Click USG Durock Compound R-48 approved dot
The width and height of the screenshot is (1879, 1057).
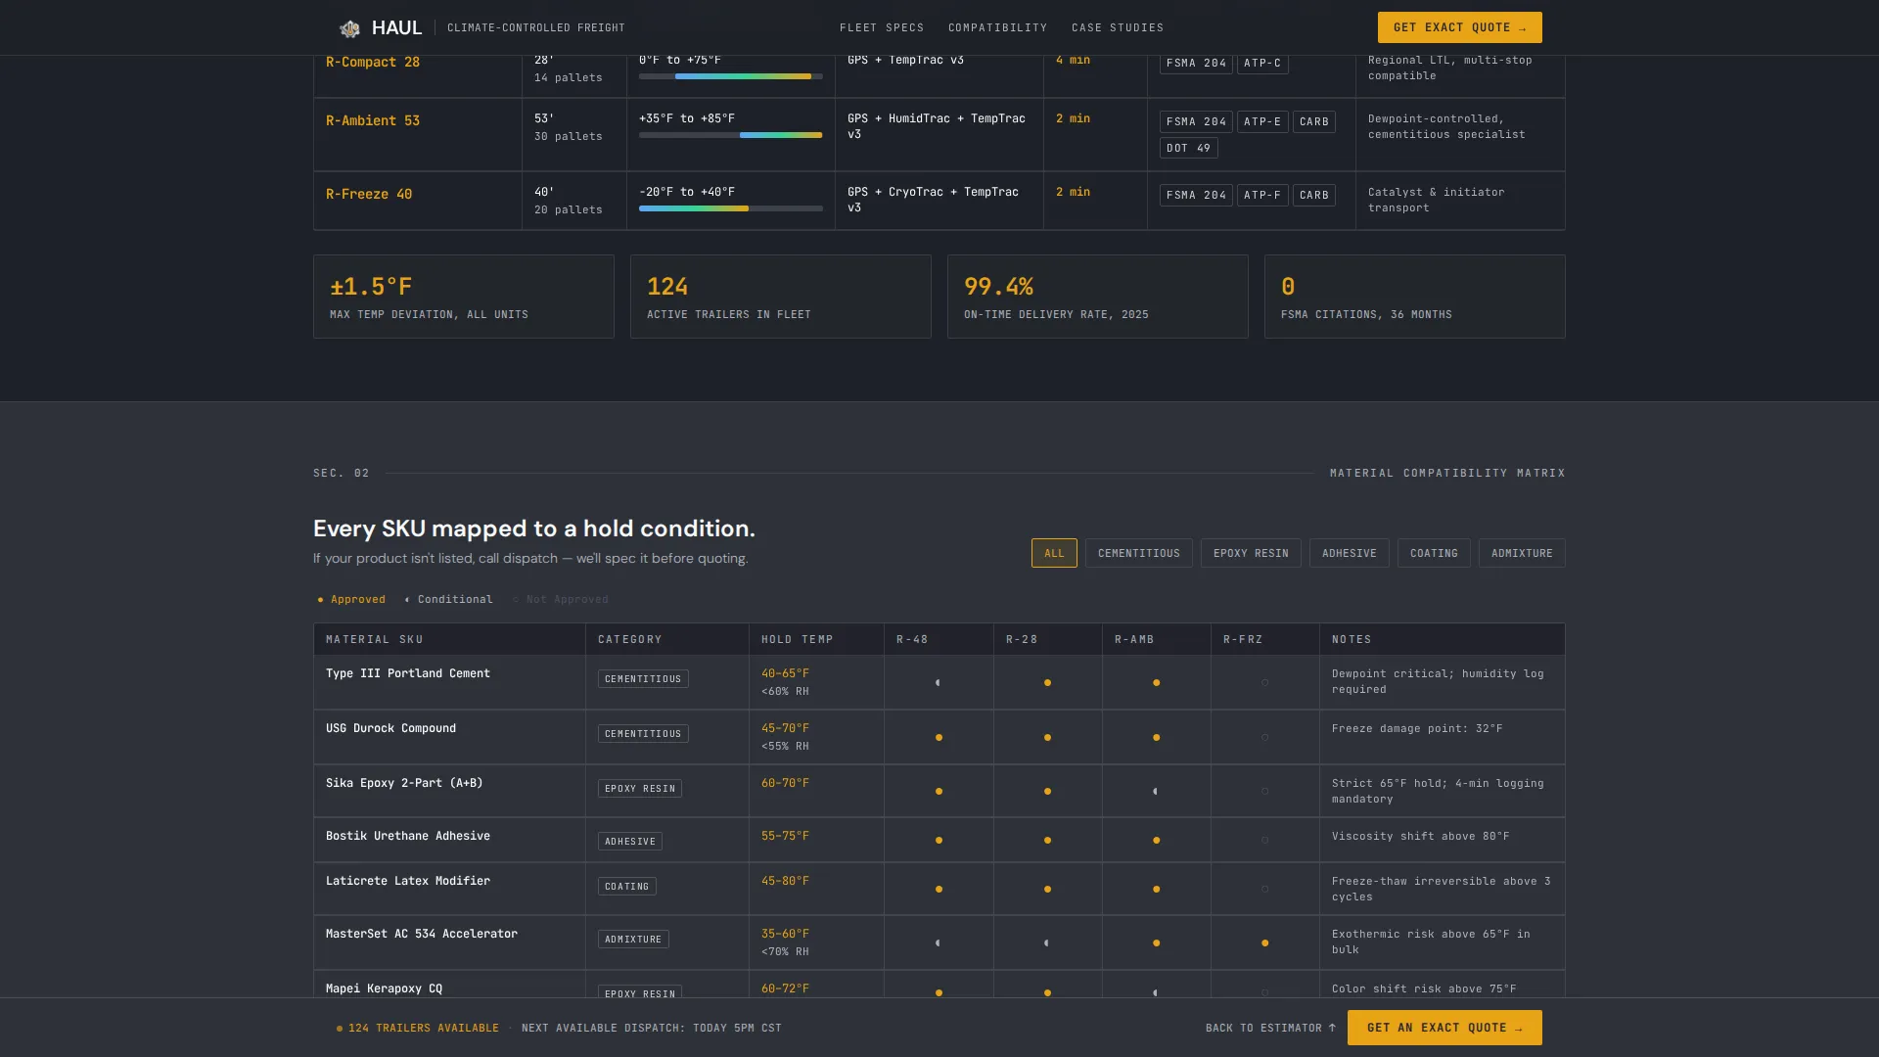click(939, 737)
